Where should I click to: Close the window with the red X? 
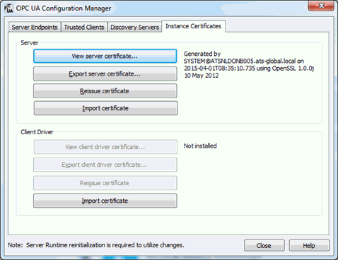point(321,6)
